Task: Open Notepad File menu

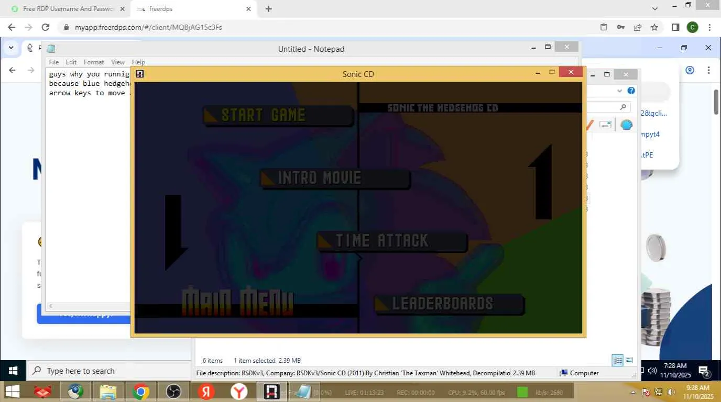Action: [x=54, y=62]
